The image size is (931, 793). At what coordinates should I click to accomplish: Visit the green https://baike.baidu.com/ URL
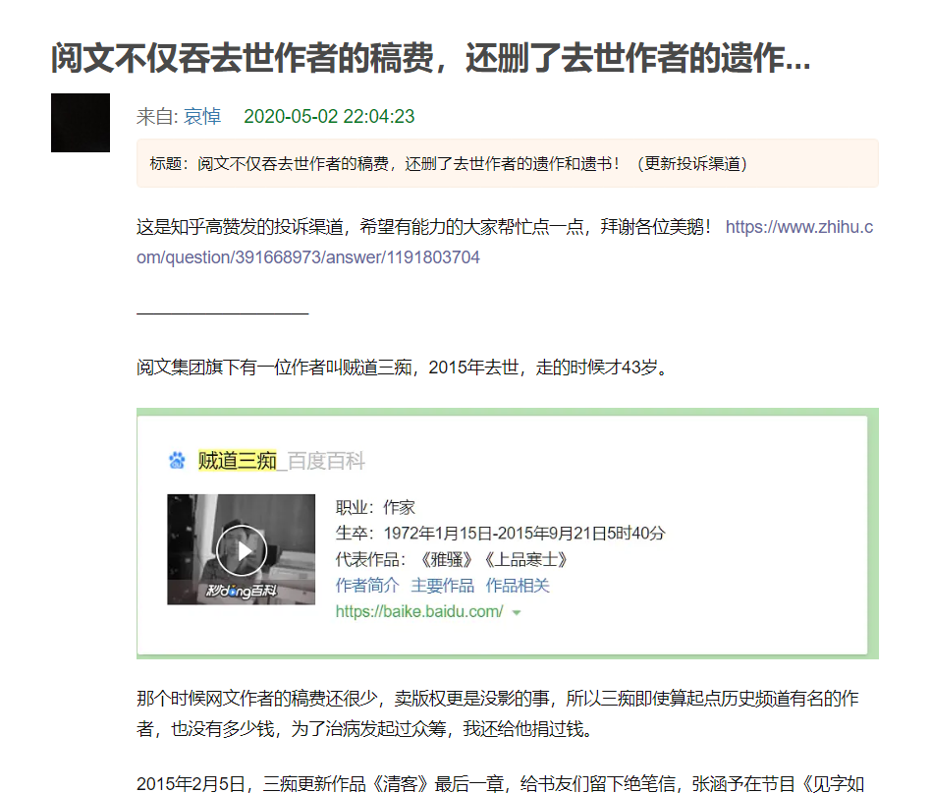419,611
